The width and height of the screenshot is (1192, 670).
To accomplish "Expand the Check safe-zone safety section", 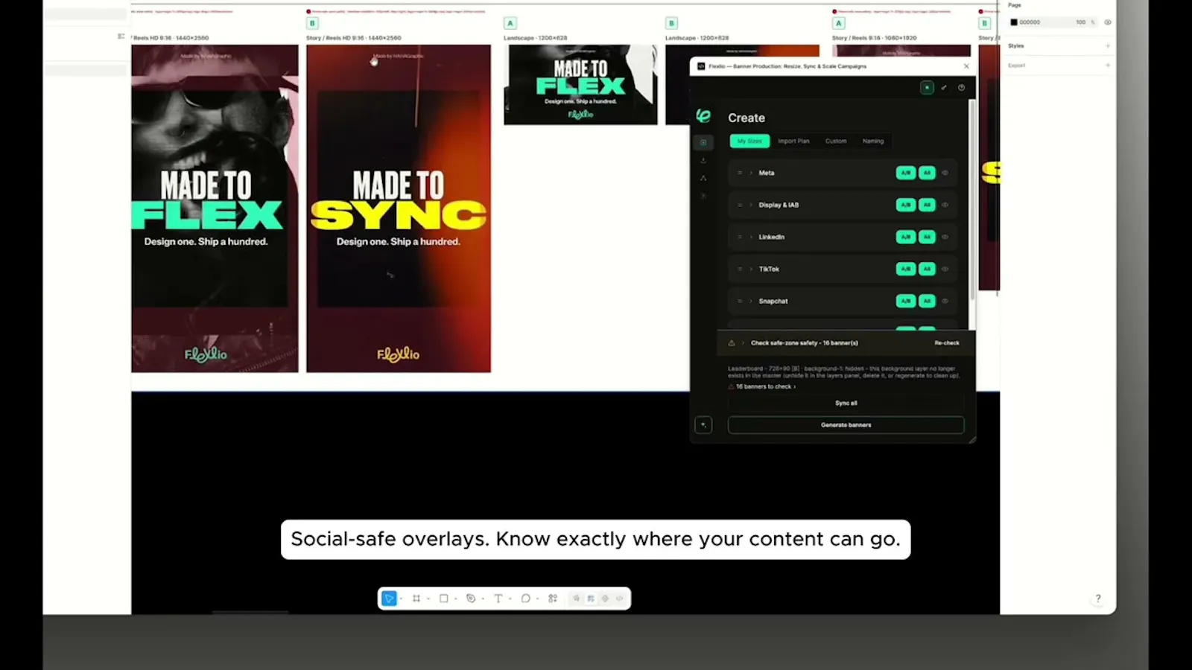I will (743, 343).
